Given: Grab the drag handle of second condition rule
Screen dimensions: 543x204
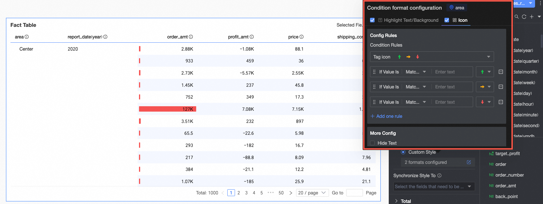Looking at the screenshot, I should tap(374, 87).
